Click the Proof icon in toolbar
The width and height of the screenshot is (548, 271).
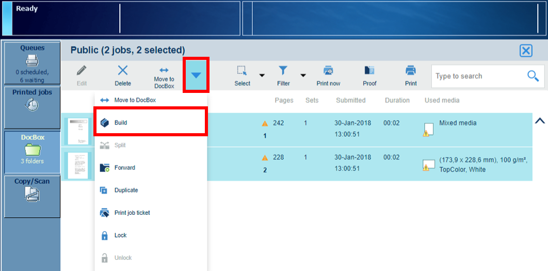pyautogui.click(x=369, y=71)
